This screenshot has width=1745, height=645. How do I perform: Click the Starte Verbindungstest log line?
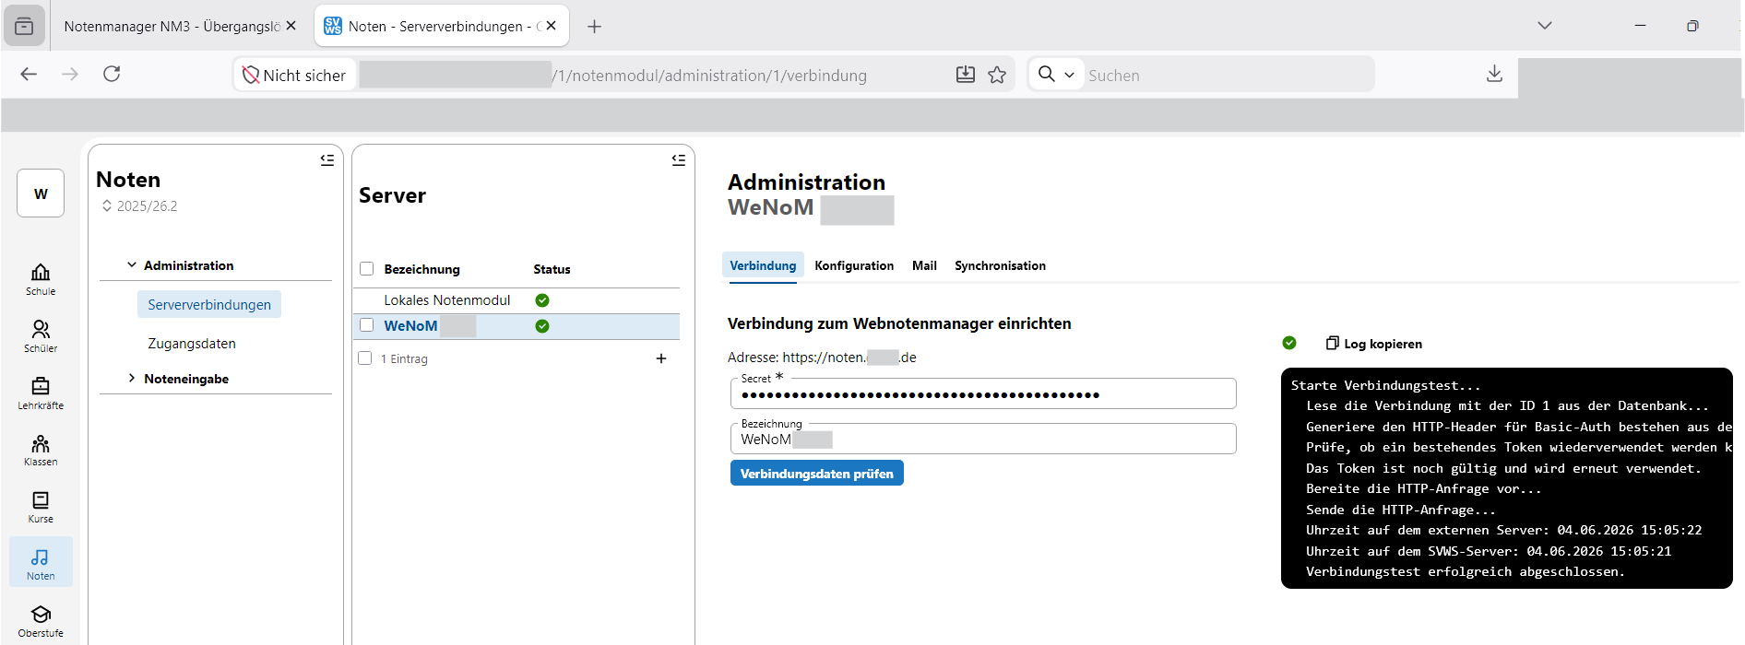(1385, 385)
